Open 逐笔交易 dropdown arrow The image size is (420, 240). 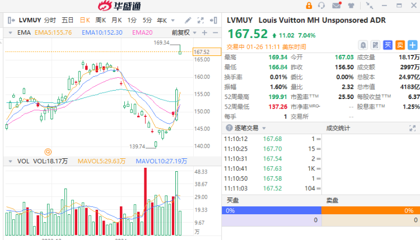point(264,128)
